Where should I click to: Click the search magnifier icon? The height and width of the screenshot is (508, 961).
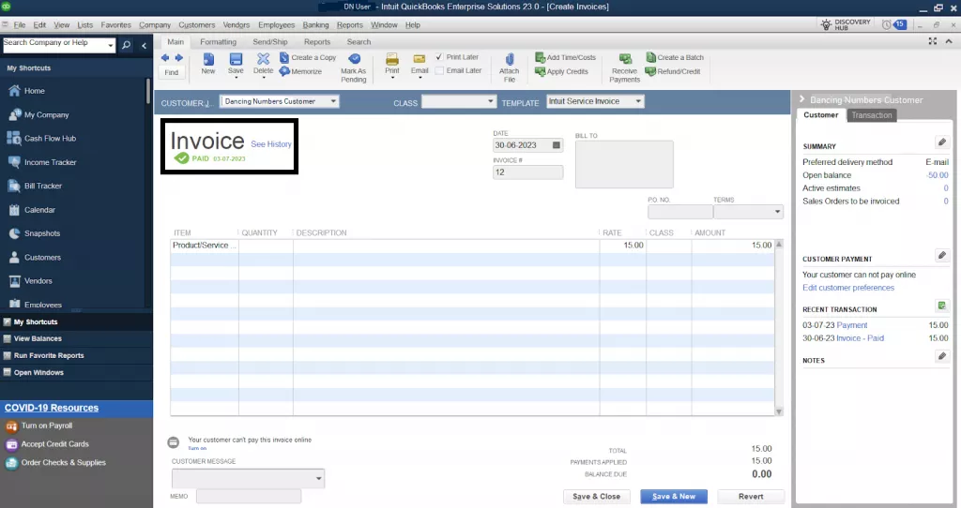(127, 45)
